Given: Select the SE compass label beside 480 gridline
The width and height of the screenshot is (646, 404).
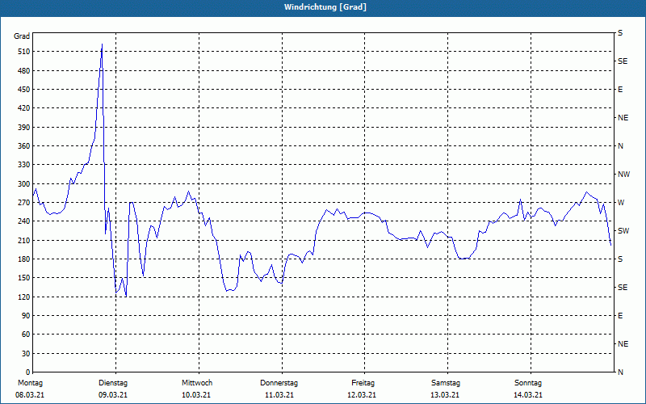Looking at the screenshot, I should click(623, 61).
